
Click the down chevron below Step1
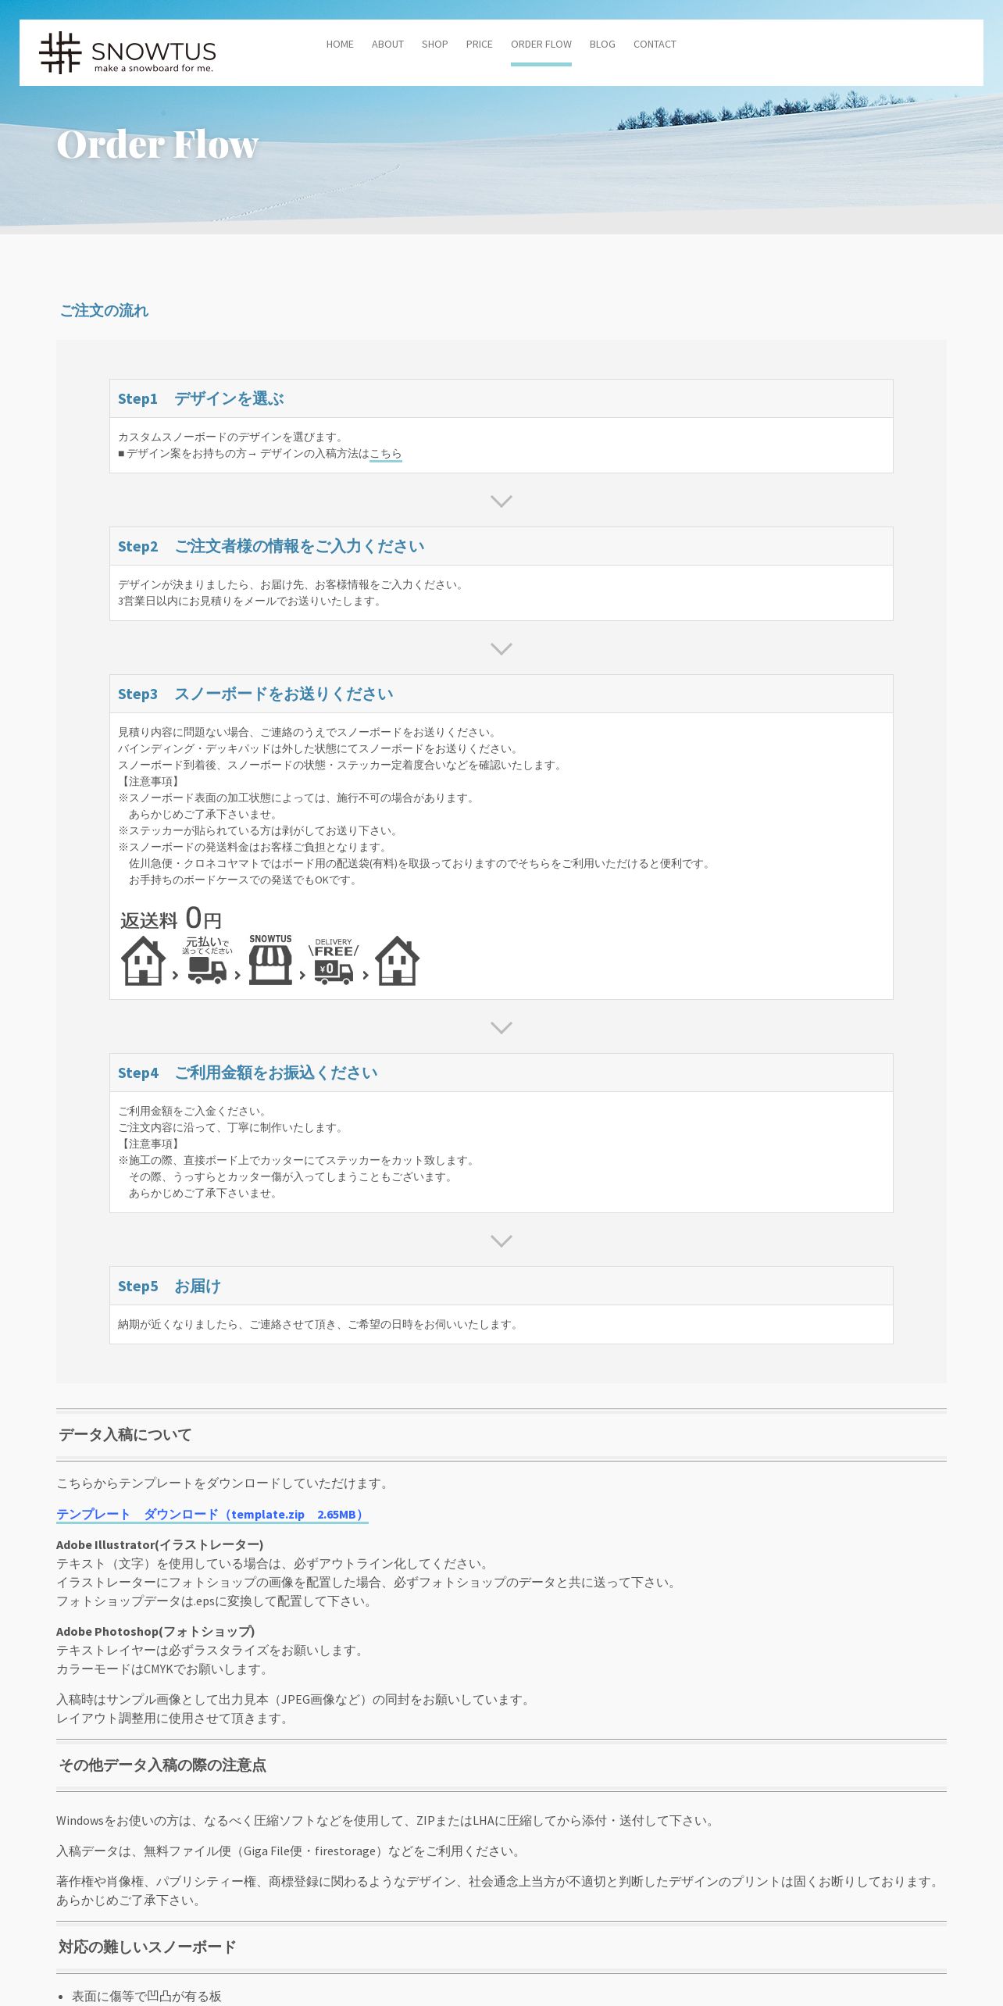pos(501,501)
